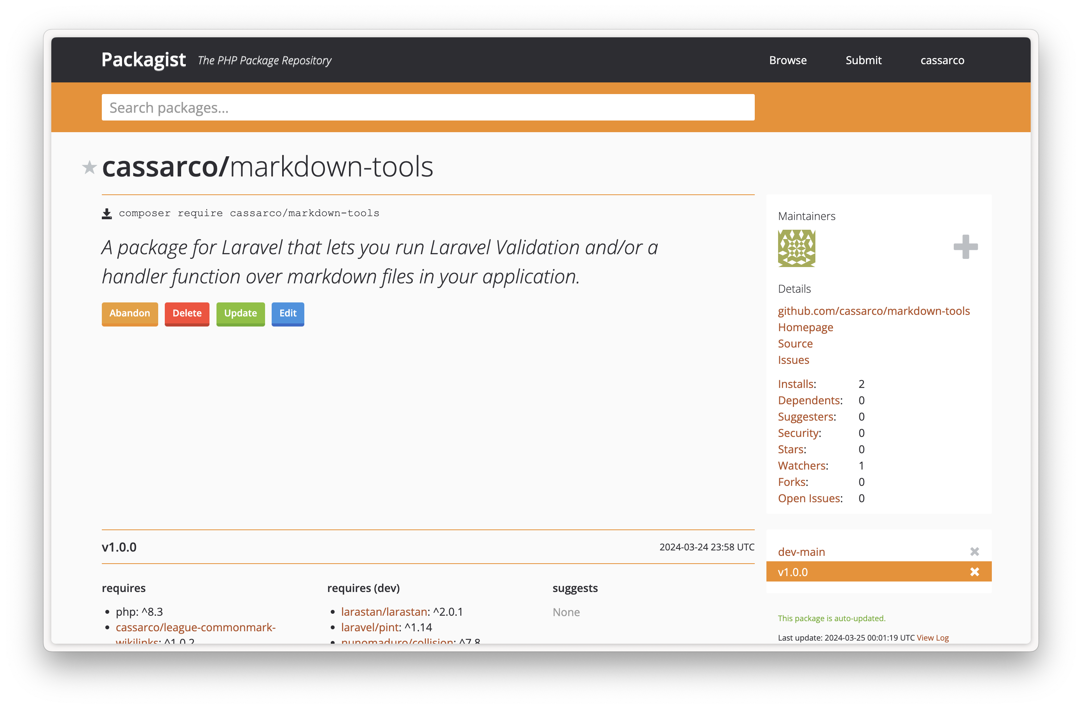Screen dimensions: 1082x709
Task: Click the 'php: ^8.3' requirement
Action: (139, 612)
